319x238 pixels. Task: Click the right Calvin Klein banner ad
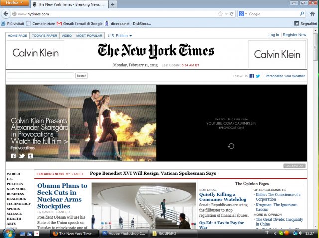point(277,54)
